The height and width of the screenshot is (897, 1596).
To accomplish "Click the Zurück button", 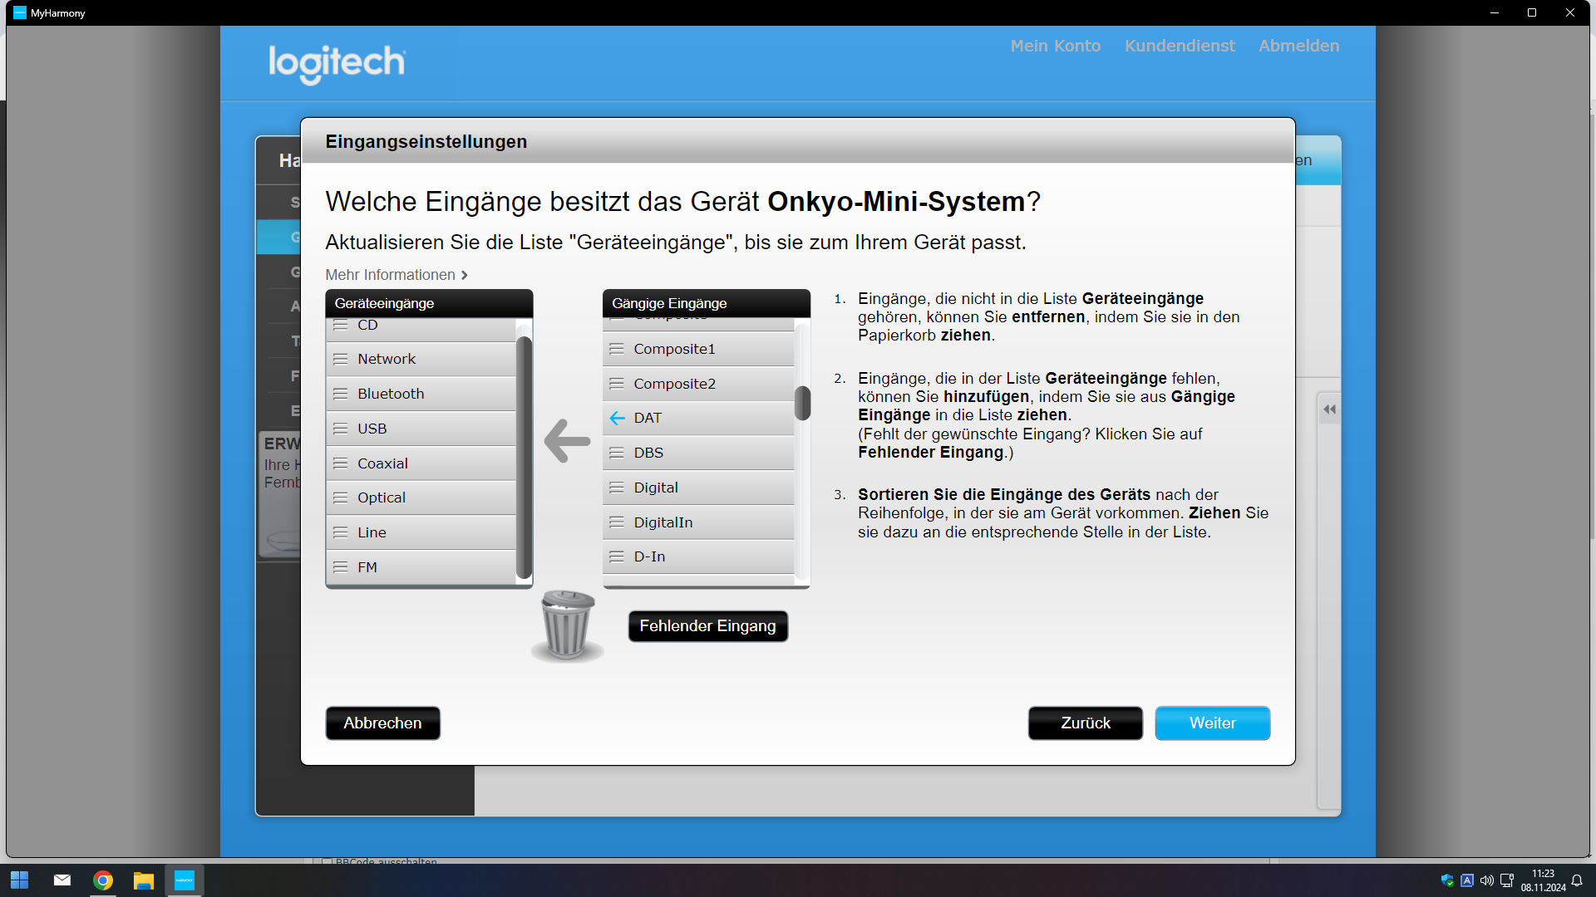I will pyautogui.click(x=1085, y=723).
